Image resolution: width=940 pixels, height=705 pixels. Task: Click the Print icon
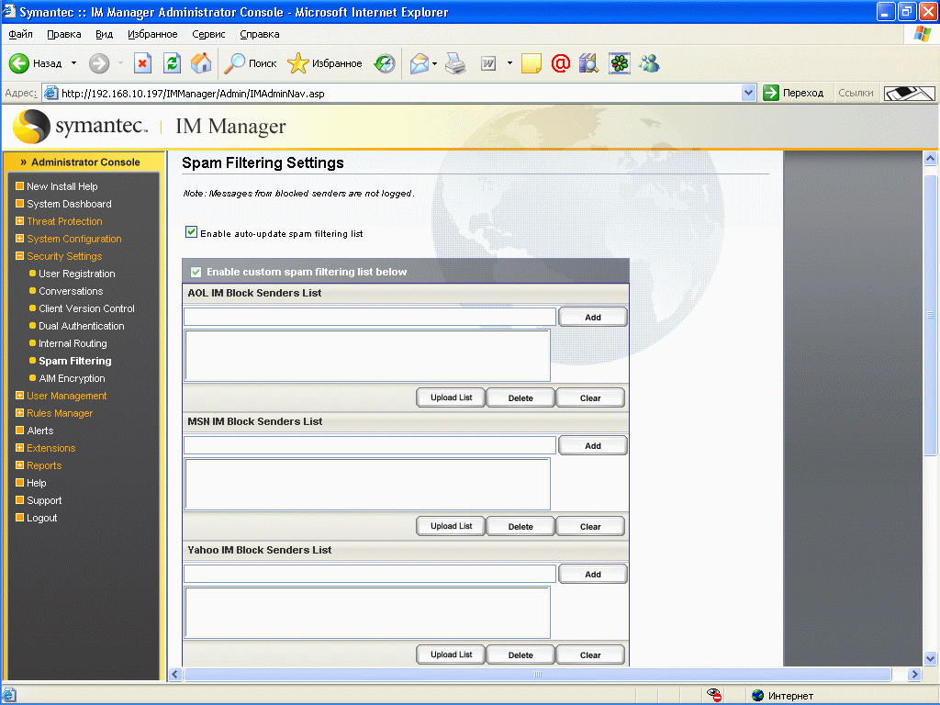point(455,63)
